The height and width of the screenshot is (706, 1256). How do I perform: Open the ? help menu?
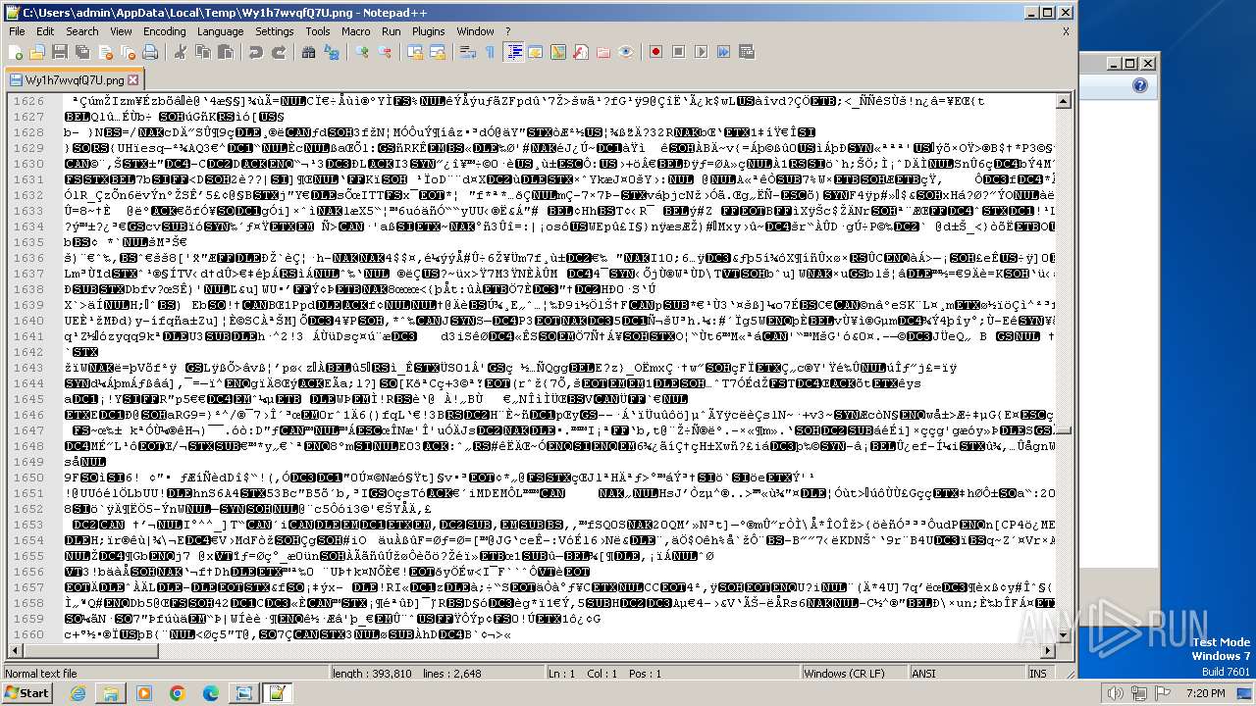(507, 31)
